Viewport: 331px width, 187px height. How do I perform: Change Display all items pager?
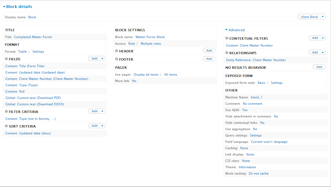click(146, 75)
